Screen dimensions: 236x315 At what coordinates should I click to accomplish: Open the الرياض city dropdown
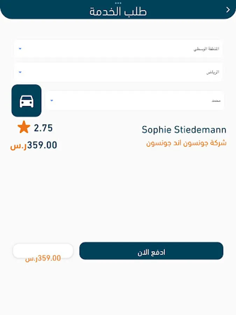click(x=118, y=72)
